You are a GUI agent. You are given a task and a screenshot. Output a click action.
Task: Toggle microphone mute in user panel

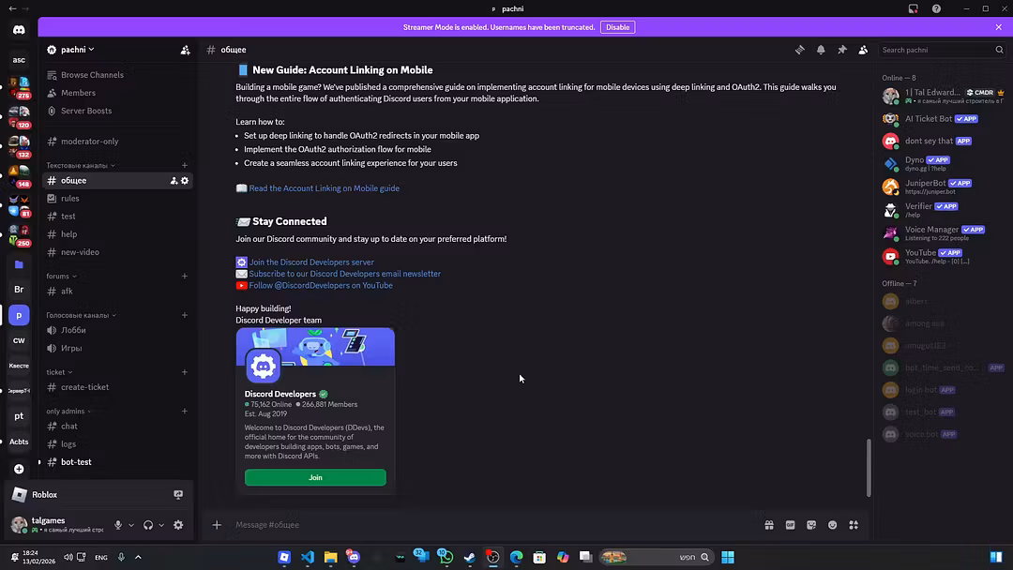(x=118, y=525)
